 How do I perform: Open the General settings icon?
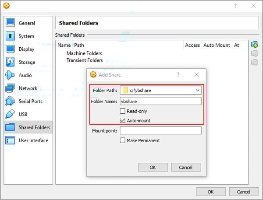click(10, 23)
